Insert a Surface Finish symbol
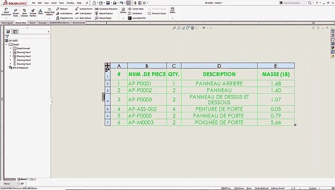Viewport: 335px width, 190px height. (84, 9)
